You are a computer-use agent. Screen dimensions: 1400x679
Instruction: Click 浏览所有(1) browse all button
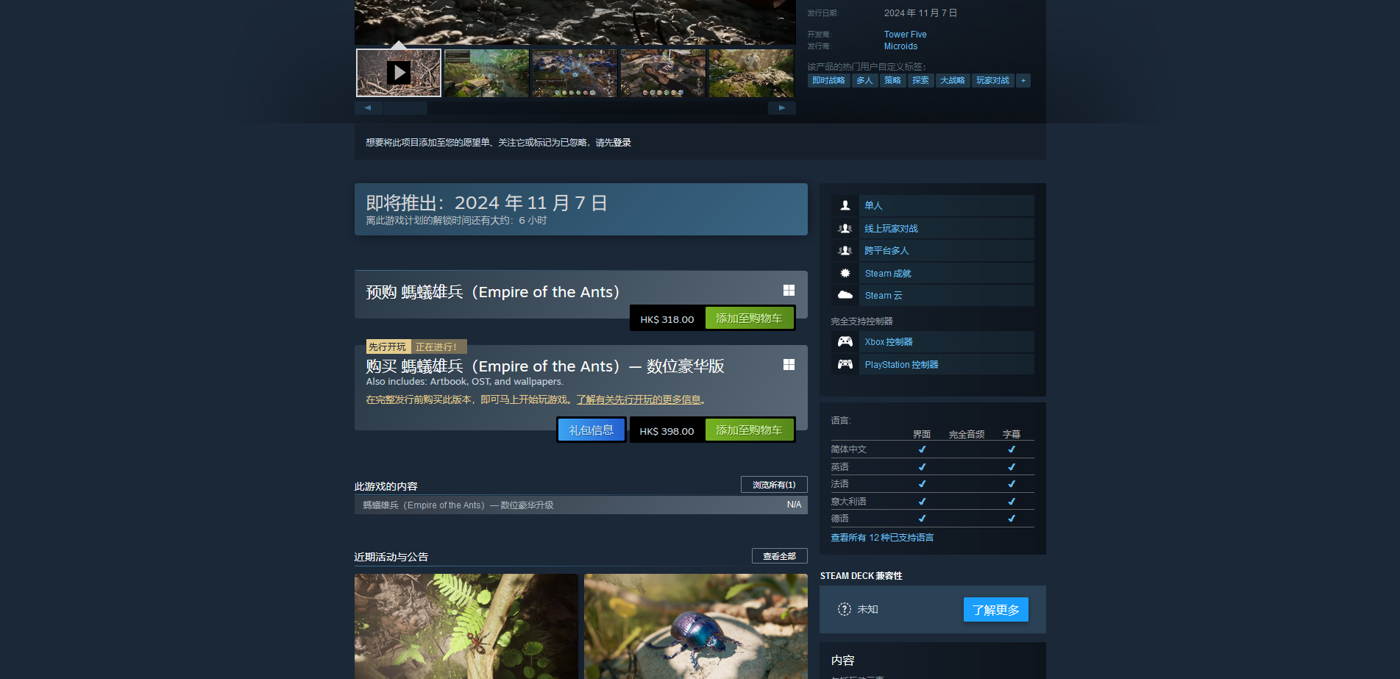click(774, 485)
